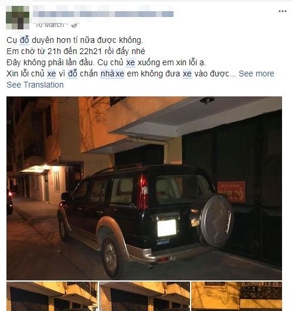Select highlighted xe after đưa
The image size is (292, 311).
coord(187,73)
